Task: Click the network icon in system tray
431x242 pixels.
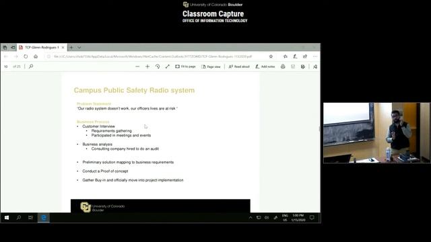Action: 259,218
